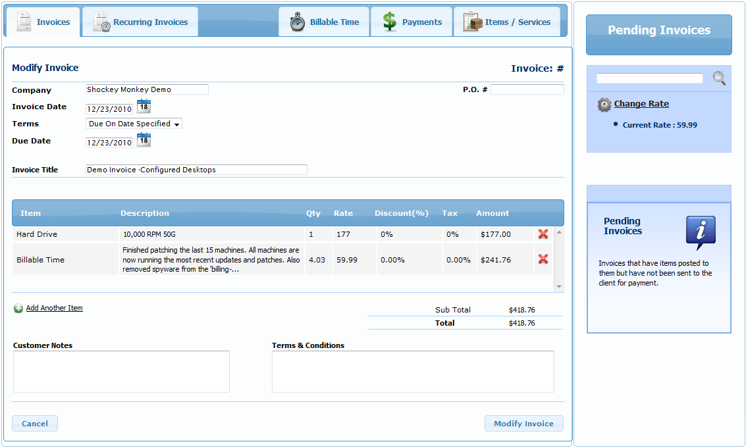Open the Due Date calendar picker
This screenshot has height=448, width=746.
tap(144, 140)
